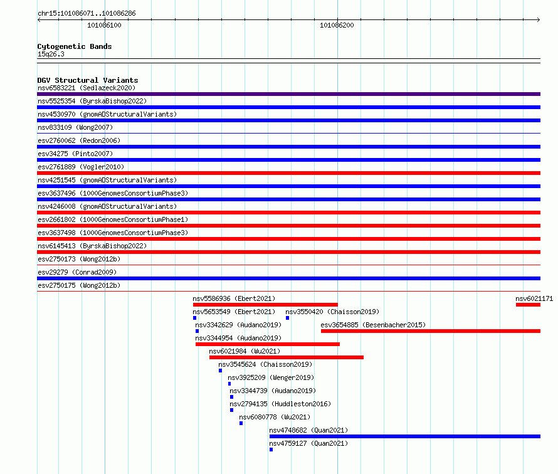Click the blue nsv6080778 marker square
This screenshot has height=474, width=558.
(241, 423)
